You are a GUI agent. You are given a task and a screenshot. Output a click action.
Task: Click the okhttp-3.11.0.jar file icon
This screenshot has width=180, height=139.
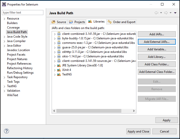pos(59,52)
